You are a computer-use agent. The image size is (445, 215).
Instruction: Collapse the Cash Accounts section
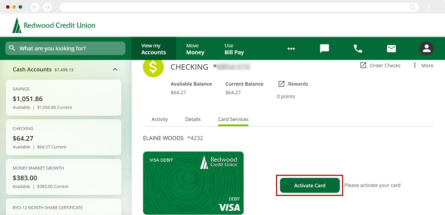[115, 69]
